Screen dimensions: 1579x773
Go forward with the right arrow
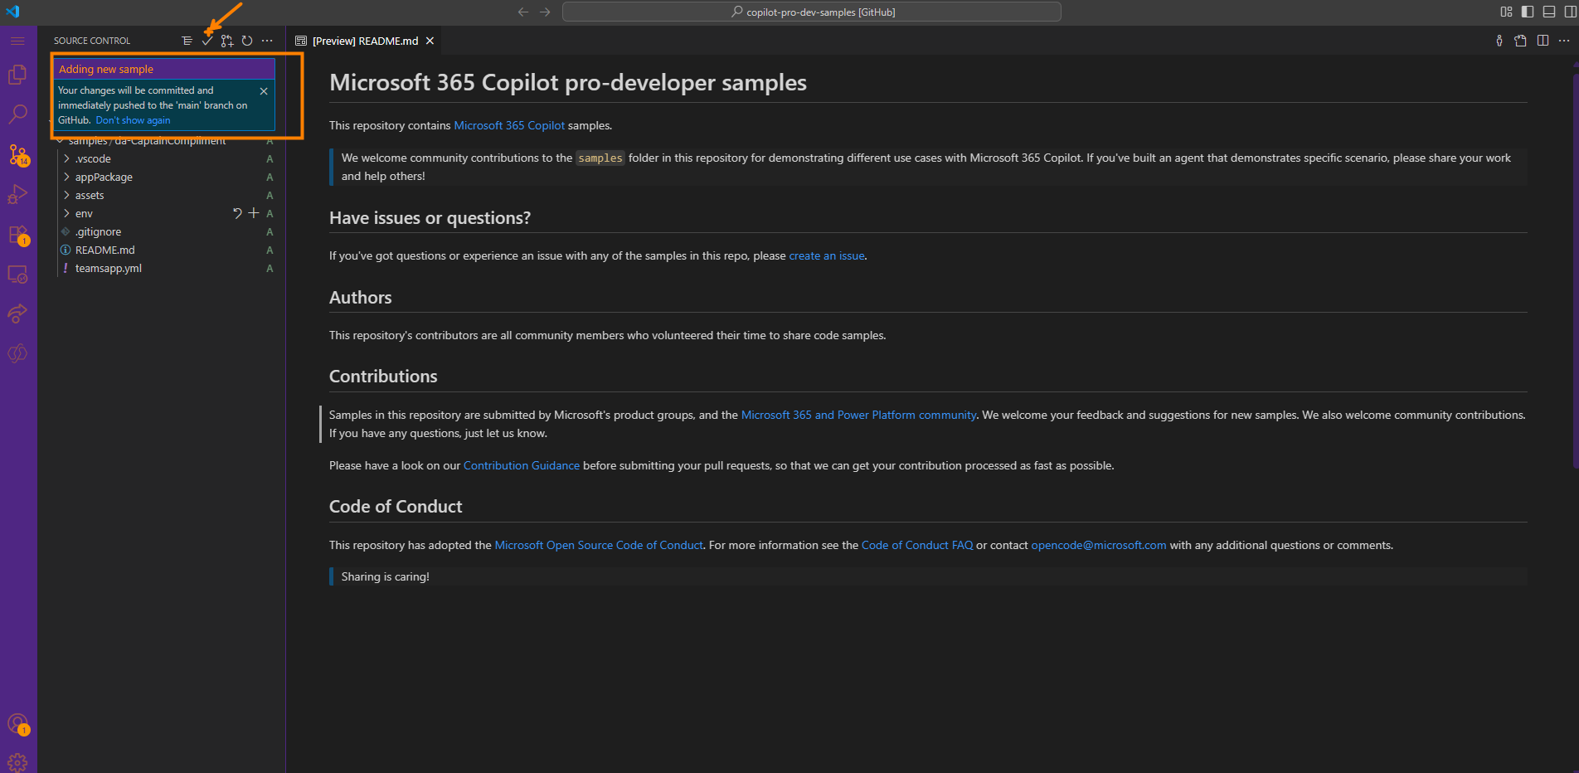click(545, 12)
